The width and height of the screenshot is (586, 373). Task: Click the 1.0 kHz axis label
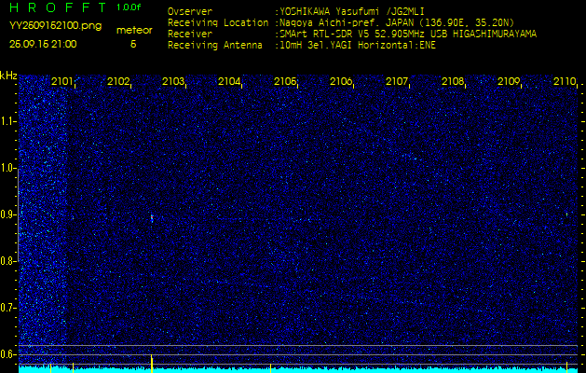pyautogui.click(x=8, y=168)
